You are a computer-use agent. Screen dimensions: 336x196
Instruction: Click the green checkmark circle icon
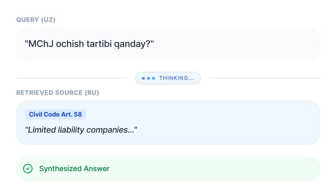[28, 169]
